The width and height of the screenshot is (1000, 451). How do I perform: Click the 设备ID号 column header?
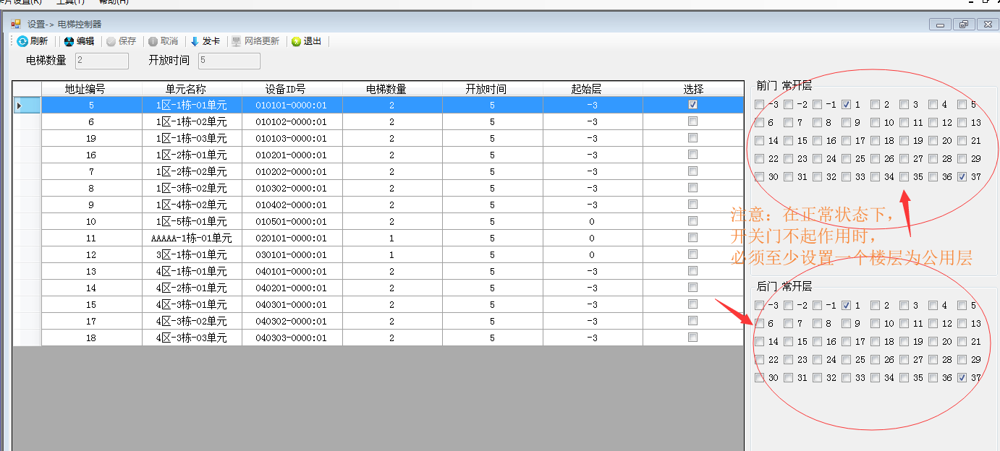(292, 89)
